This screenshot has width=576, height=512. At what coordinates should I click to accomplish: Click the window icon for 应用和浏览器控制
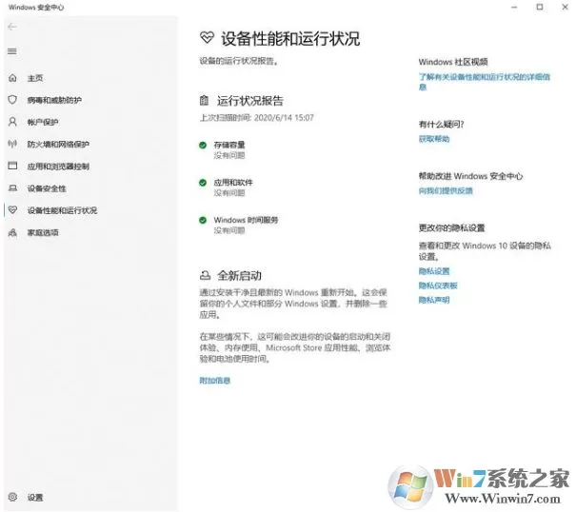(12, 166)
